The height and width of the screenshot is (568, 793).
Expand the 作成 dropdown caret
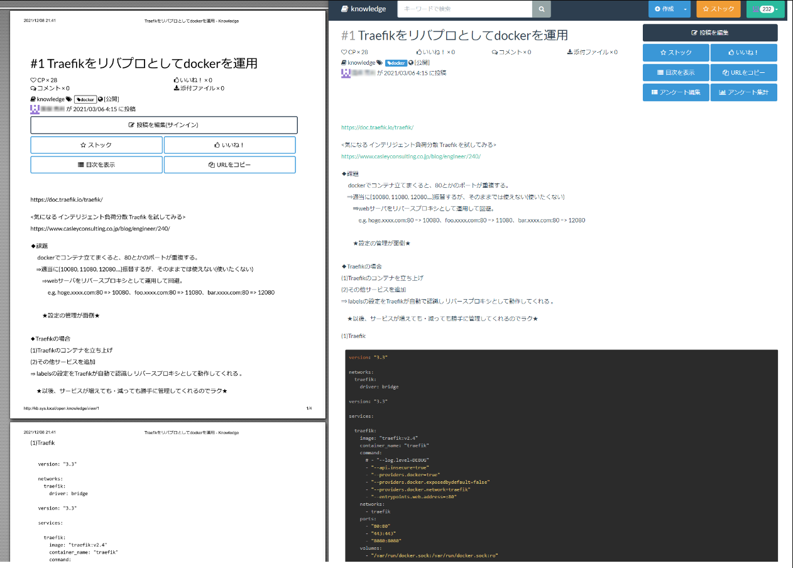pos(685,9)
